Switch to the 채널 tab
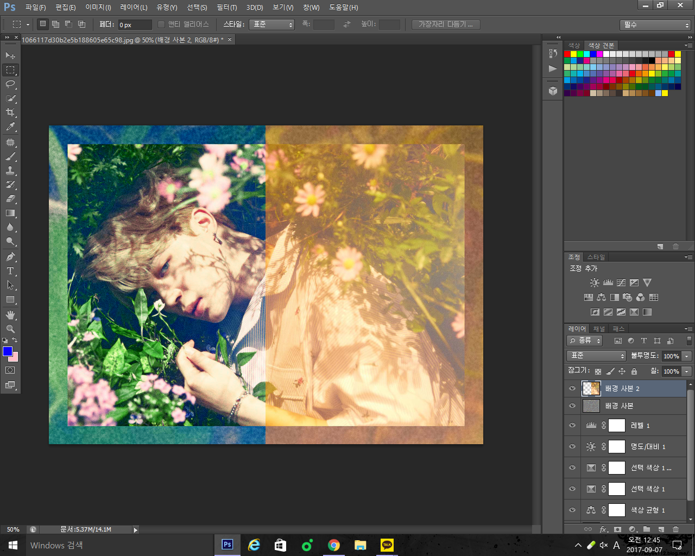 [x=599, y=328]
